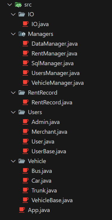Collapse the Users folder chevron
Viewport: 112px width, 220px height.
[x=13, y=112]
